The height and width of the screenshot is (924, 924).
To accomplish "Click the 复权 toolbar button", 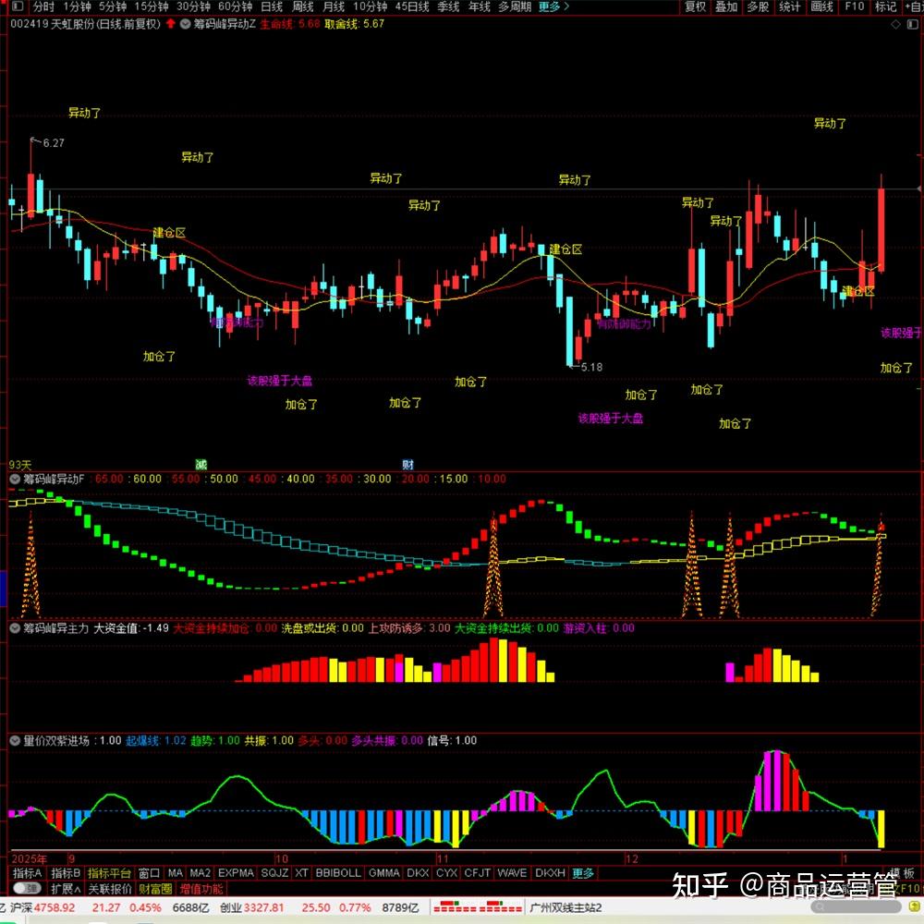I will coord(695,6).
